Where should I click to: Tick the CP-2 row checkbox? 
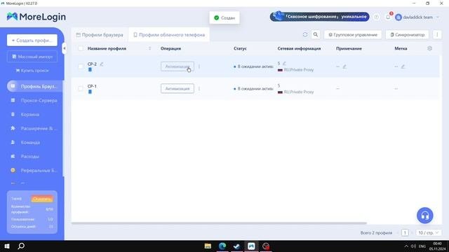[81, 66]
